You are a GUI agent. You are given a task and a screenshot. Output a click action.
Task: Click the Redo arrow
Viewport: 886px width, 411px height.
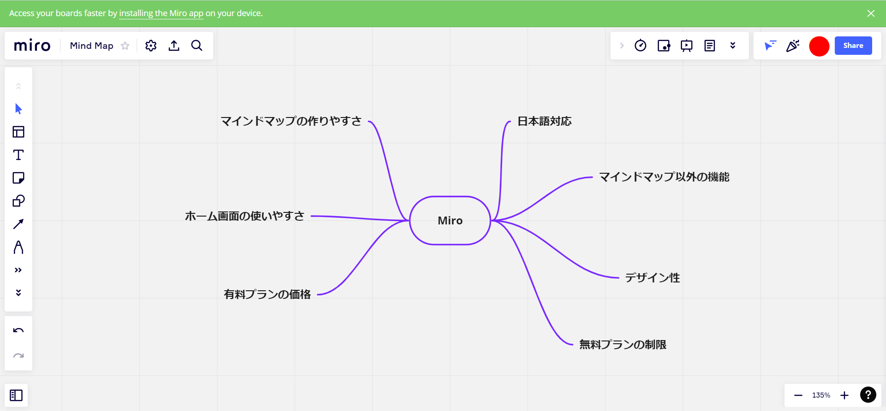pos(18,355)
